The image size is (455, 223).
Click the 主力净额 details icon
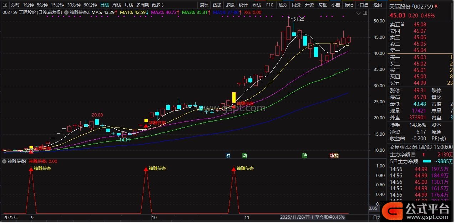coord(413,155)
